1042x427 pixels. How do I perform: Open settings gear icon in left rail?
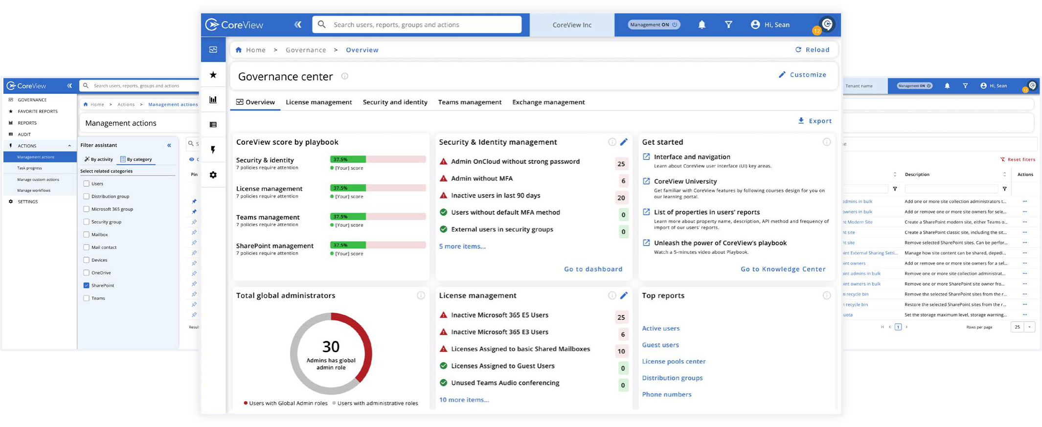point(213,175)
